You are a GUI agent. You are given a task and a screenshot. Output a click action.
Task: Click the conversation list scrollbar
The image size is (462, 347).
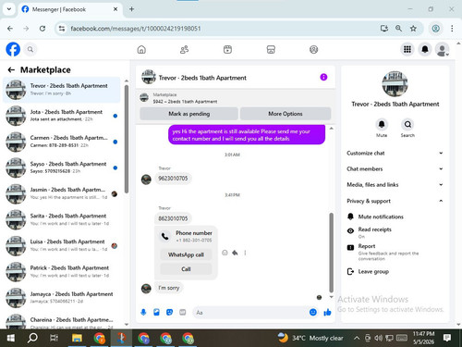pos(127,139)
